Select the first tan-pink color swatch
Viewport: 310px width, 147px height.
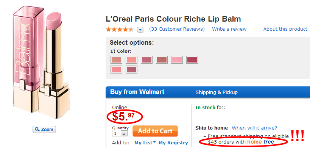pos(116,59)
